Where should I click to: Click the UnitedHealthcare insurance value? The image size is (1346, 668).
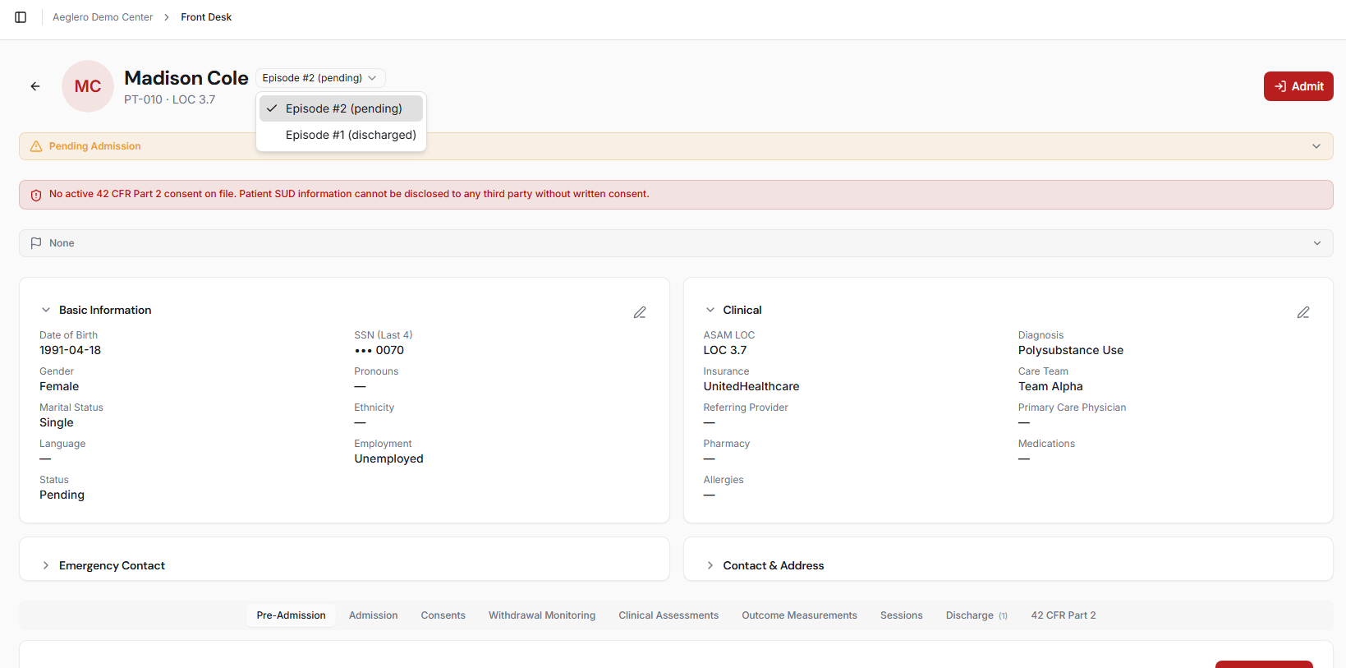point(751,386)
